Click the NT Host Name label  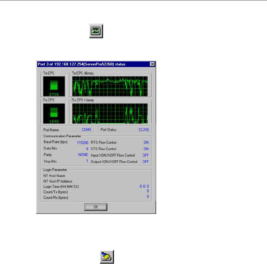pos(54,176)
